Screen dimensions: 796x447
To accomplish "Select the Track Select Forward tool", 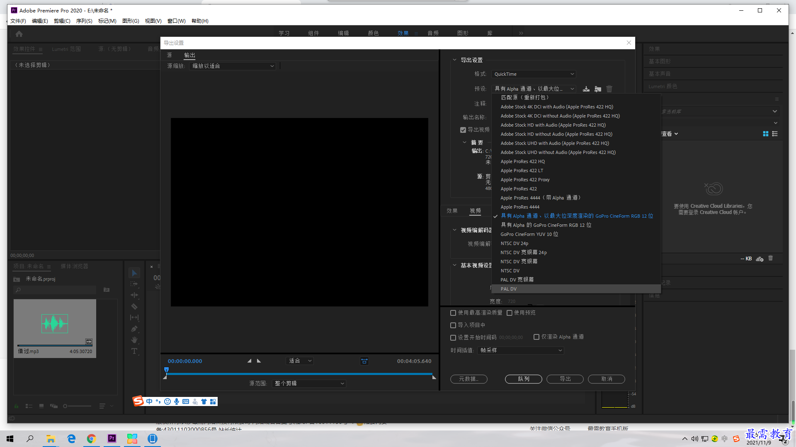I will click(134, 284).
